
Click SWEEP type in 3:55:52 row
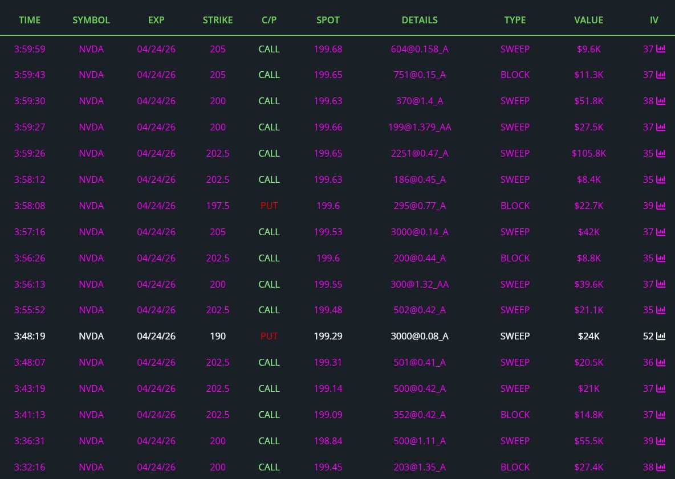(515, 310)
